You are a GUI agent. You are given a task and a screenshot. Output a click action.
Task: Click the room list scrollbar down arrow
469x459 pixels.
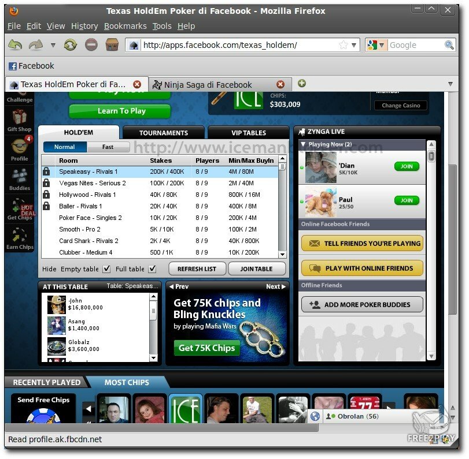pyautogui.click(x=282, y=255)
